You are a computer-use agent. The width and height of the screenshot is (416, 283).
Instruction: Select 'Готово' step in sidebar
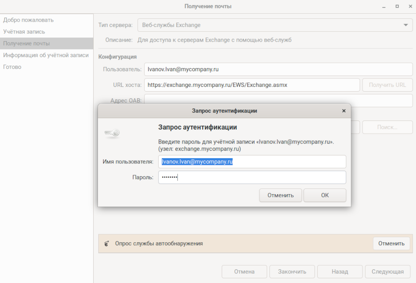12,67
